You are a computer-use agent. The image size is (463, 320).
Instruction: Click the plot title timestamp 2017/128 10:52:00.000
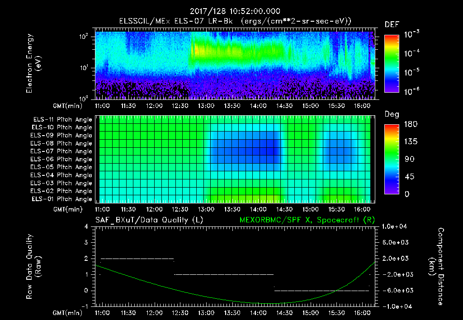235,11
